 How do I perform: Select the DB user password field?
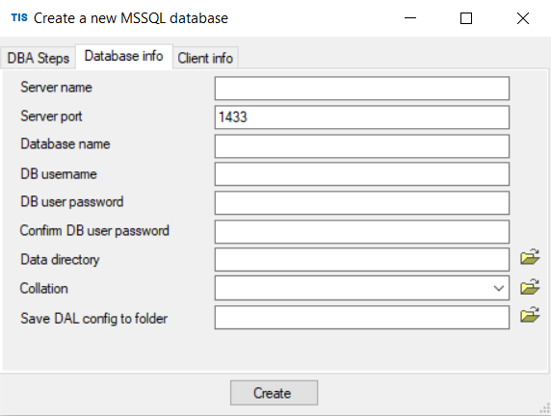pyautogui.click(x=362, y=203)
